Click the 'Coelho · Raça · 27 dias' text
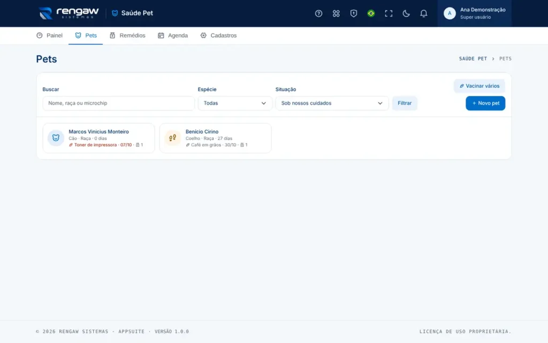548x343 pixels. tap(209, 138)
